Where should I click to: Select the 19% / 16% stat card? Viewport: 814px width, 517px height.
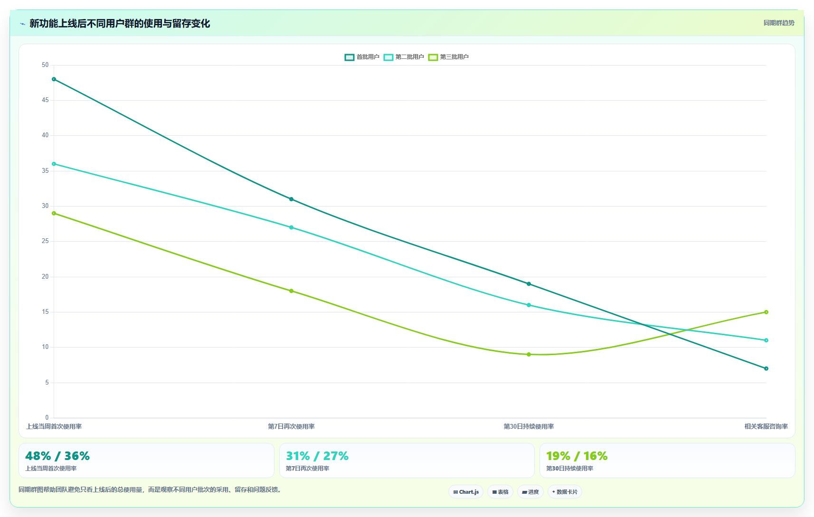tap(667, 461)
